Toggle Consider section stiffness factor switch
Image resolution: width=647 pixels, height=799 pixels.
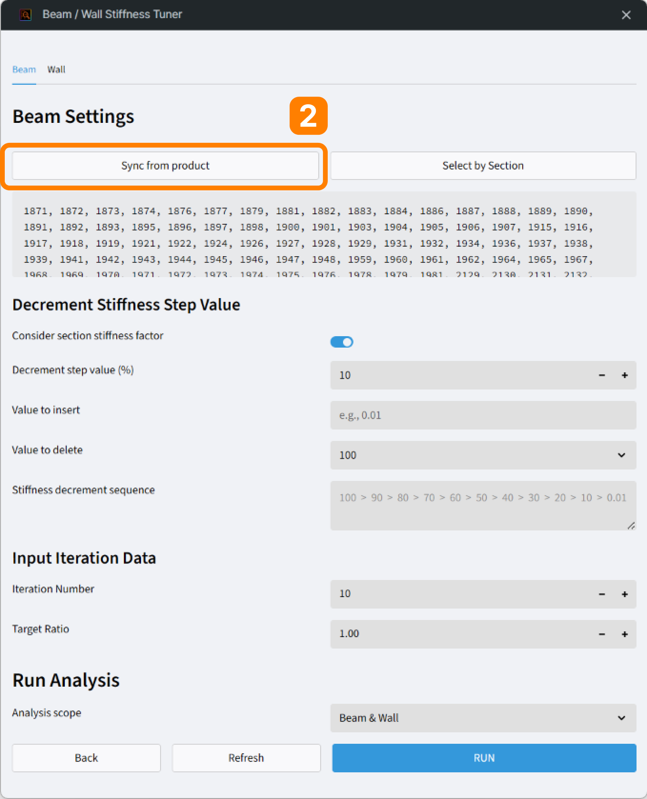[x=342, y=342]
